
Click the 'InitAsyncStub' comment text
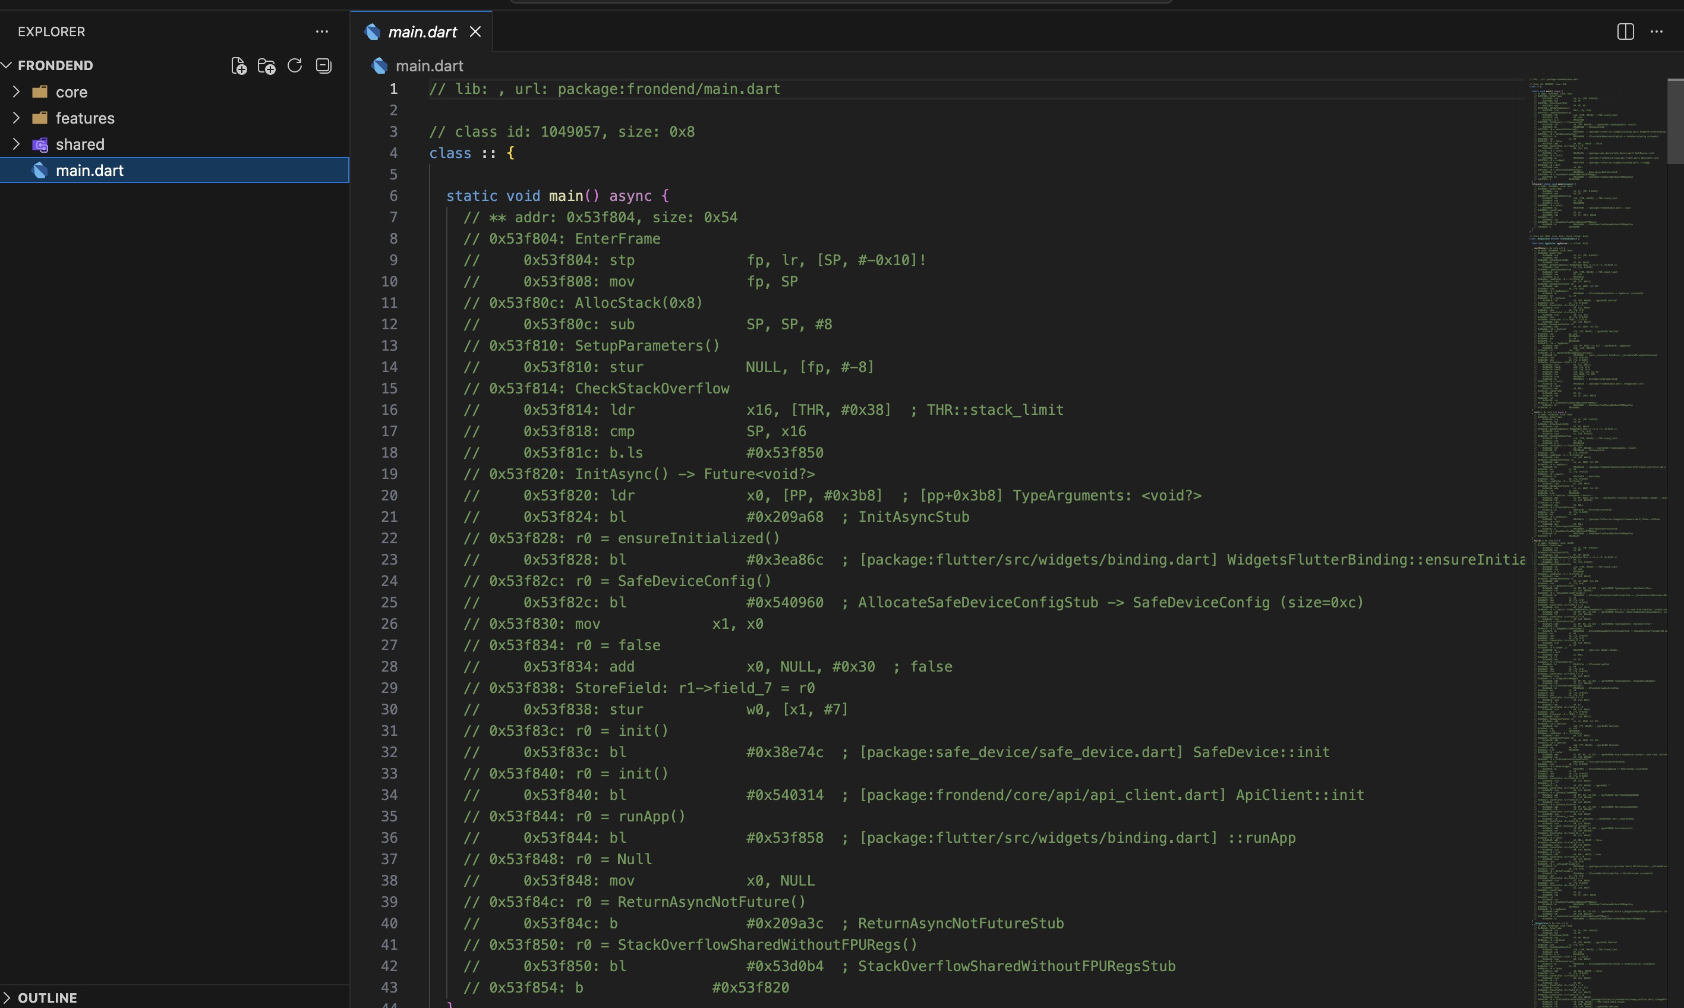[913, 517]
